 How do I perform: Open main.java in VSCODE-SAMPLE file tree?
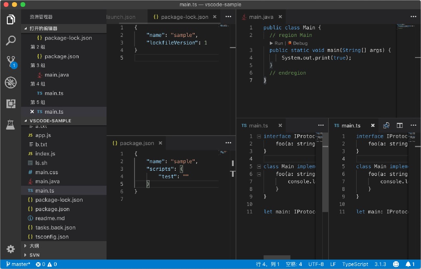[x=64, y=181]
